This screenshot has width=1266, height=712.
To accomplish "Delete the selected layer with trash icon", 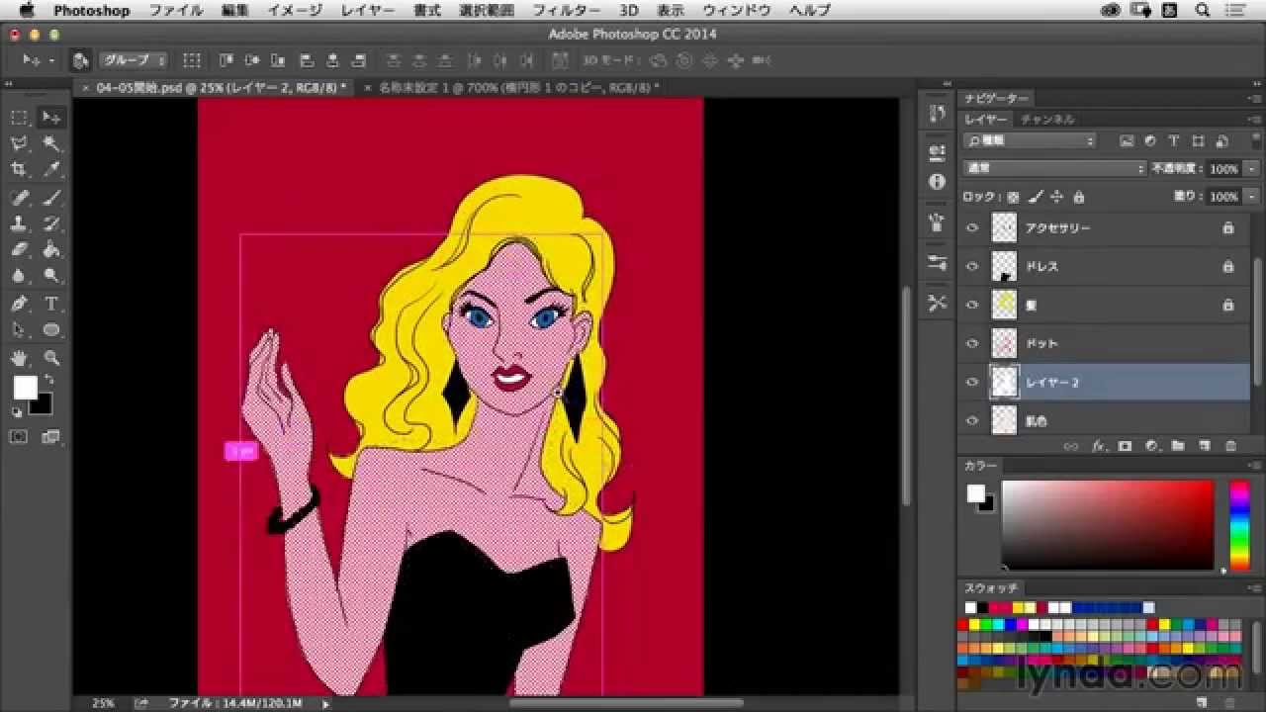I will (x=1230, y=447).
